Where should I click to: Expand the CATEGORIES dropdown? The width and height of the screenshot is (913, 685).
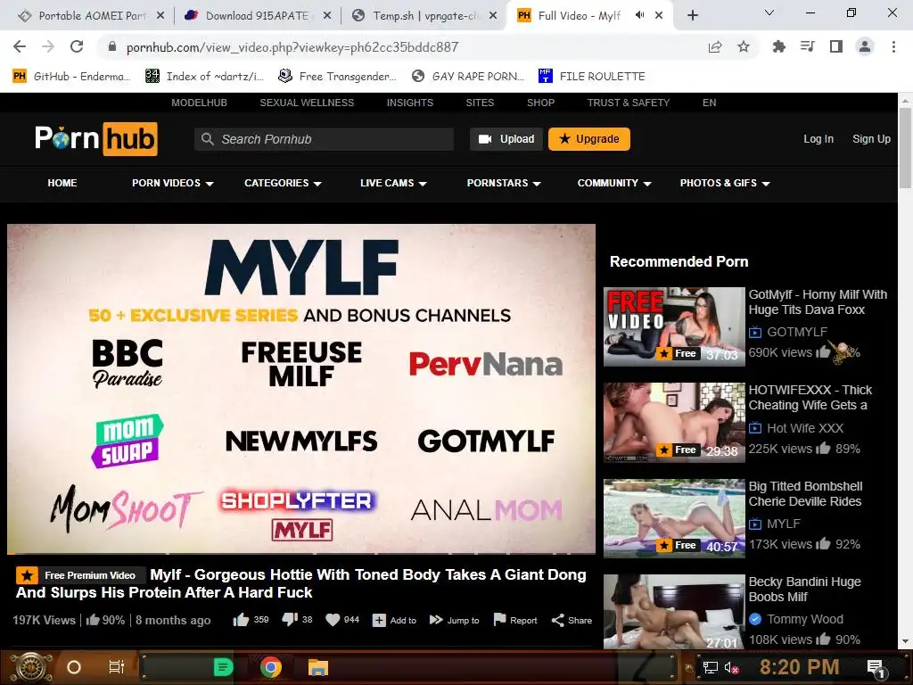[x=283, y=183]
